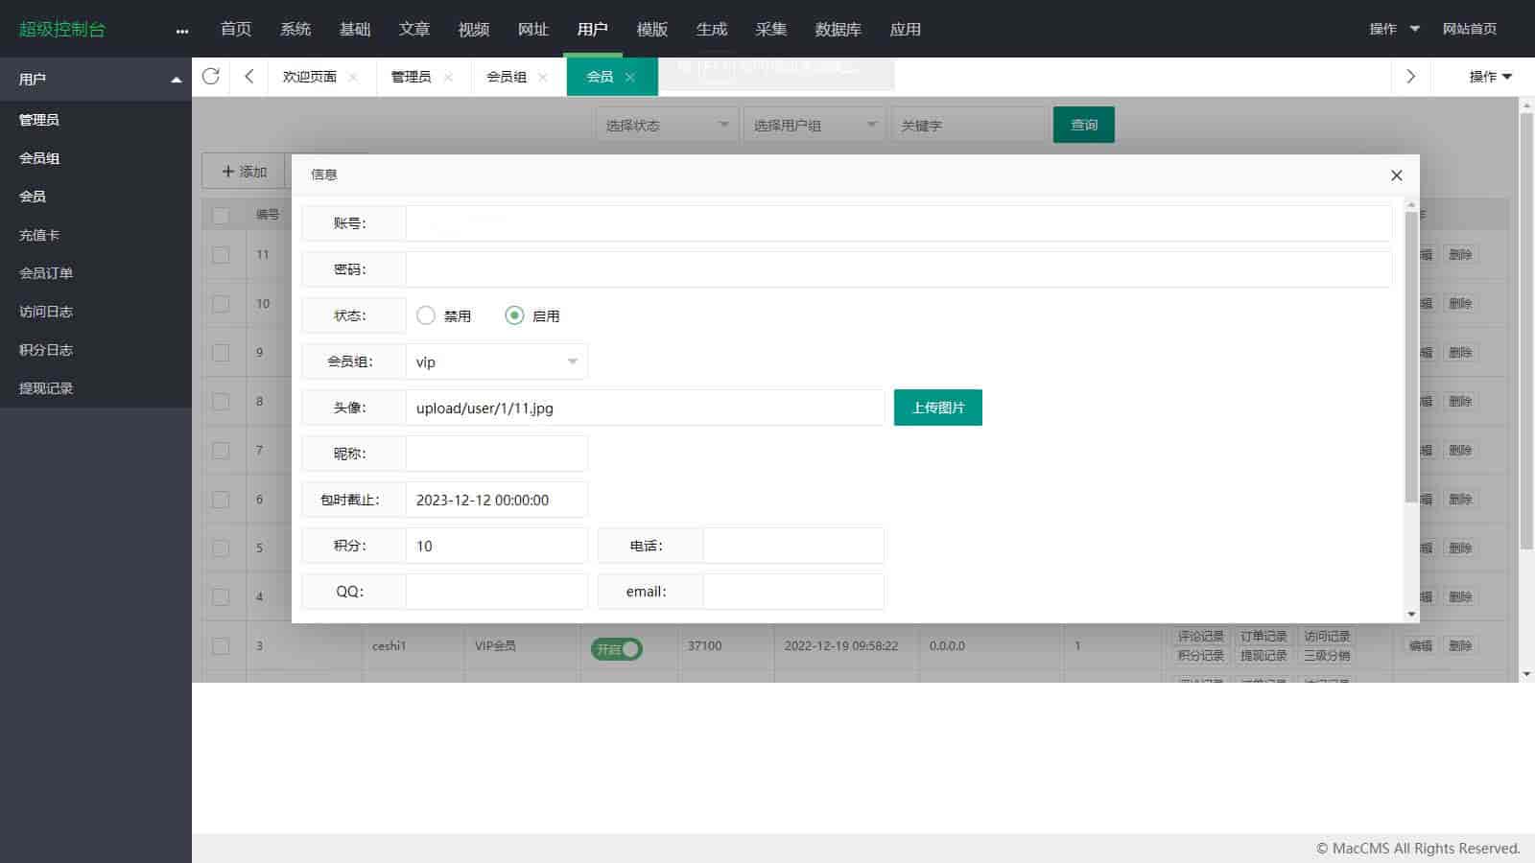Select the 禁用 radio button
Viewport: 1535px width, 863px height.
coord(426,315)
